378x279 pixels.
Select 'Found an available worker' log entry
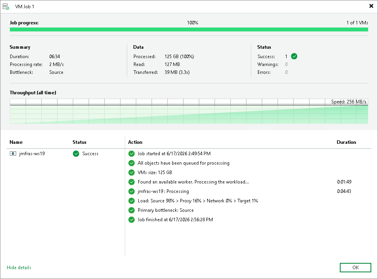click(x=193, y=182)
